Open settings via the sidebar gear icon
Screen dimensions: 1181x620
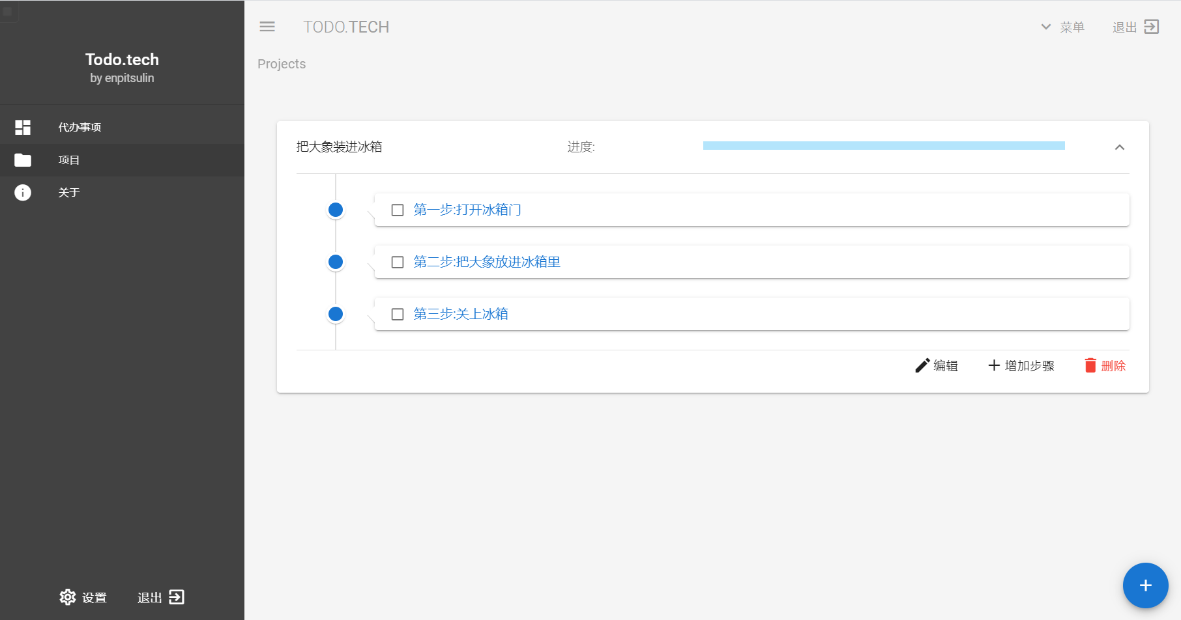coord(68,597)
